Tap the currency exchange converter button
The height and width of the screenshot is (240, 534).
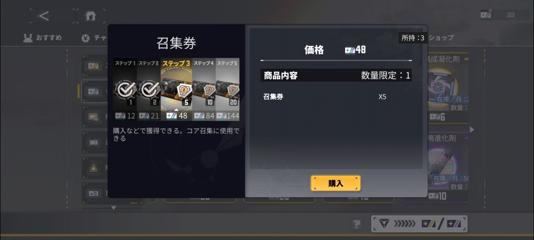[x=419, y=224]
